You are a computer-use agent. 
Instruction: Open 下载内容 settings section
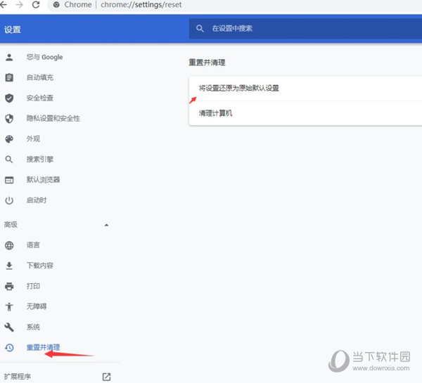(x=39, y=266)
